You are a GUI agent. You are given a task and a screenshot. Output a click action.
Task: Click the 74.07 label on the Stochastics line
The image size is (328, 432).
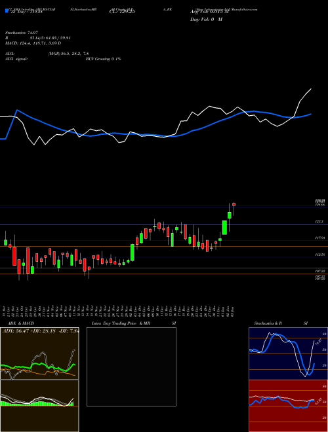pos(318,342)
